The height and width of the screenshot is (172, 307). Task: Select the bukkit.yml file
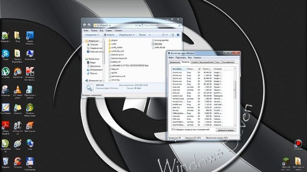[x=114, y=62]
